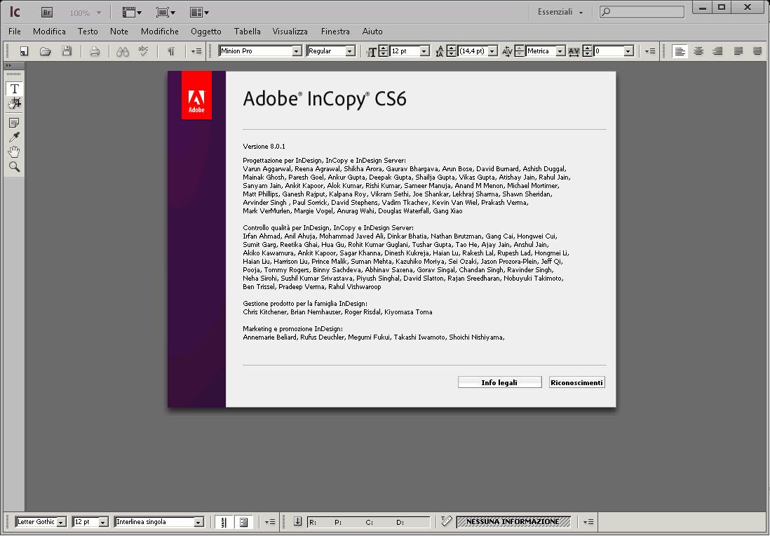Open the 12 pt font size dropdown in the top toolbar
770x536 pixels.
tap(424, 51)
